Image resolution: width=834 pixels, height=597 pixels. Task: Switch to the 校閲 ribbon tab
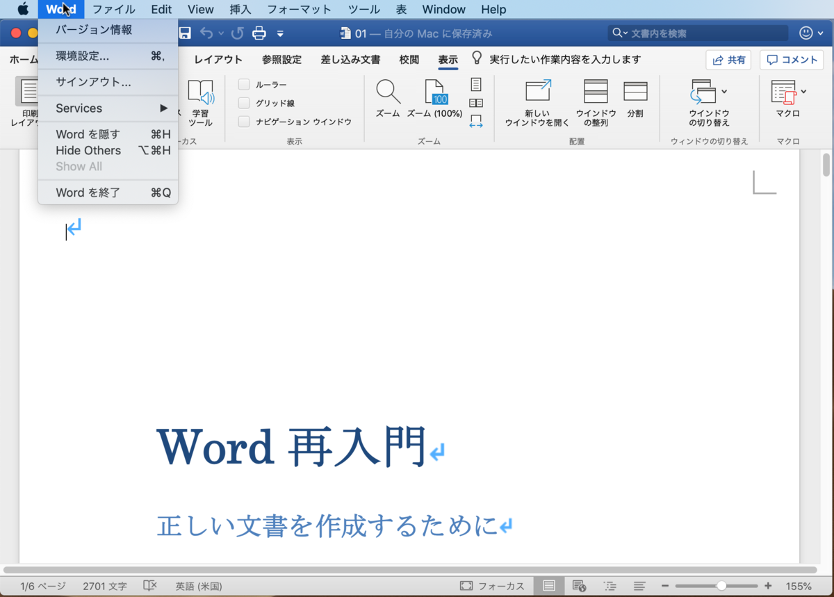coord(409,60)
